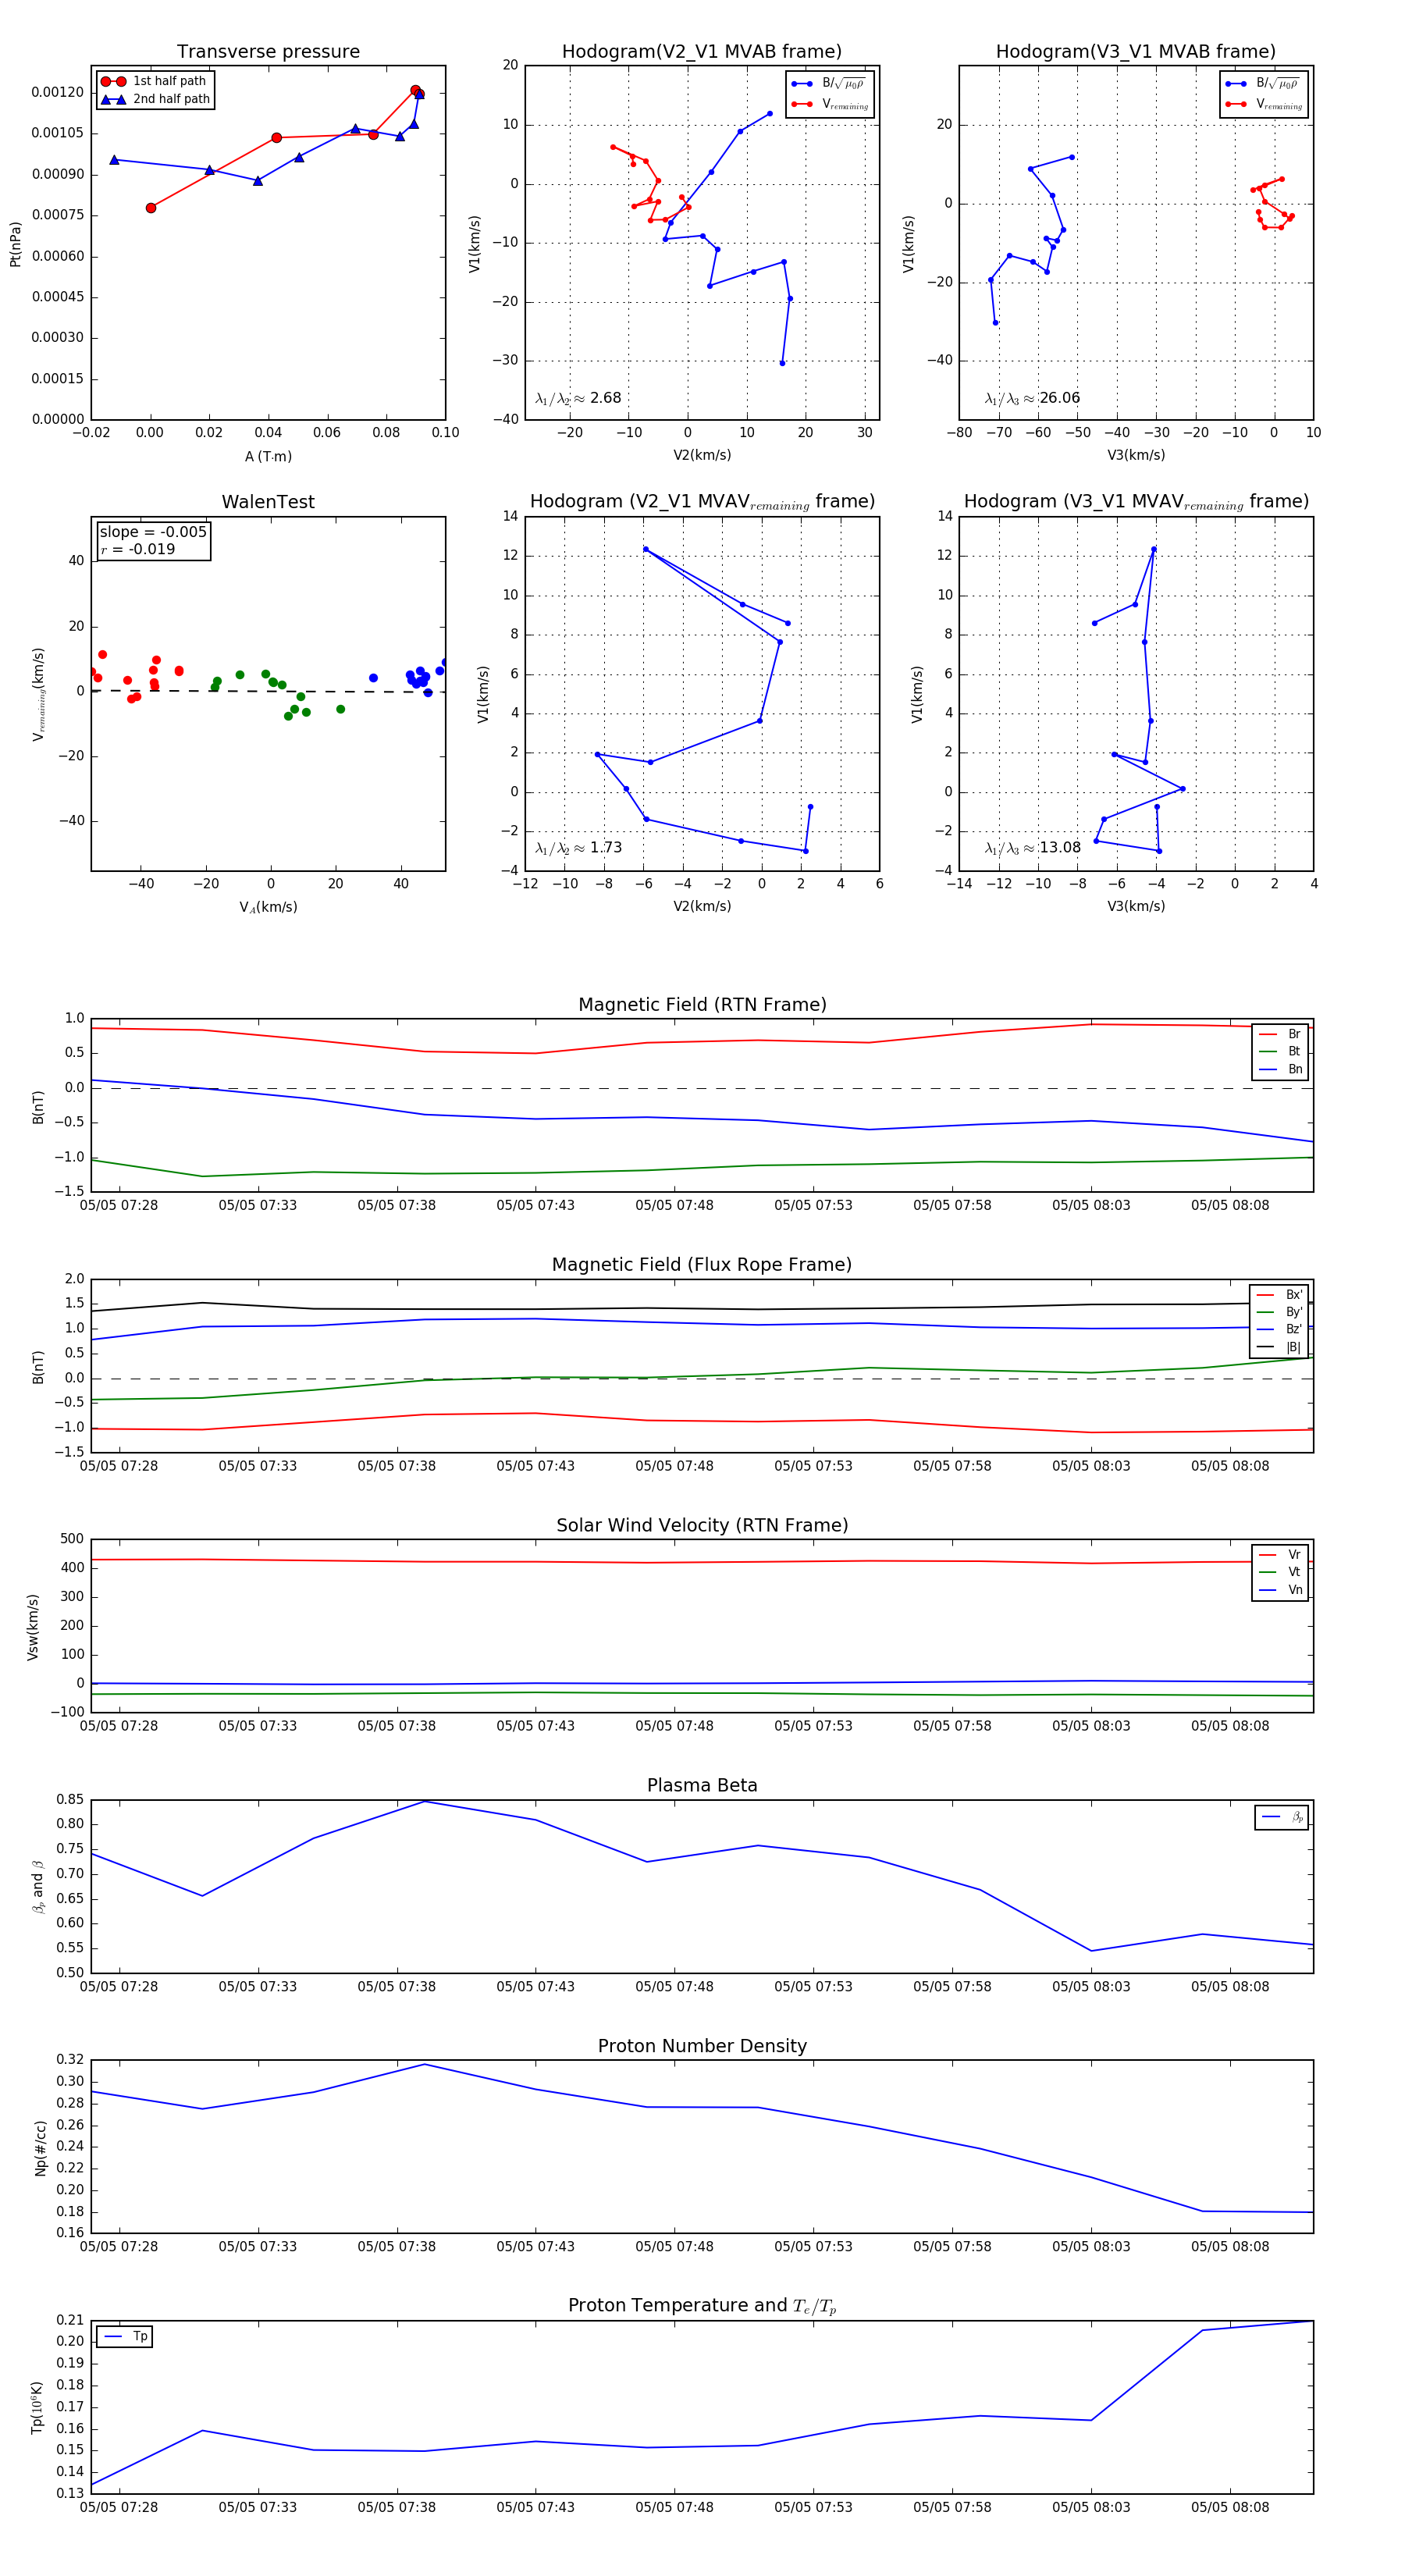The width and height of the screenshot is (1405, 2576).
Task: Click '05/05 08:08' tick under Proton Temperature plot
Action: [x=1229, y=2507]
